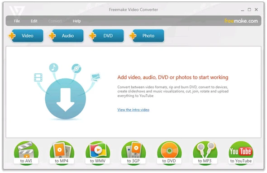Screen dimensions: 267x173
Task: Maximize the Freemake Video Converter window
Action: (249, 10)
